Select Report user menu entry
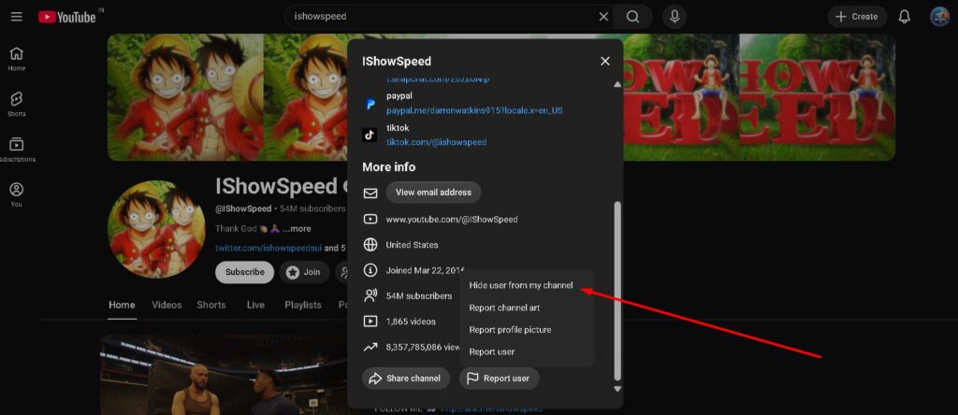Viewport: 958px width, 415px height. 492,351
